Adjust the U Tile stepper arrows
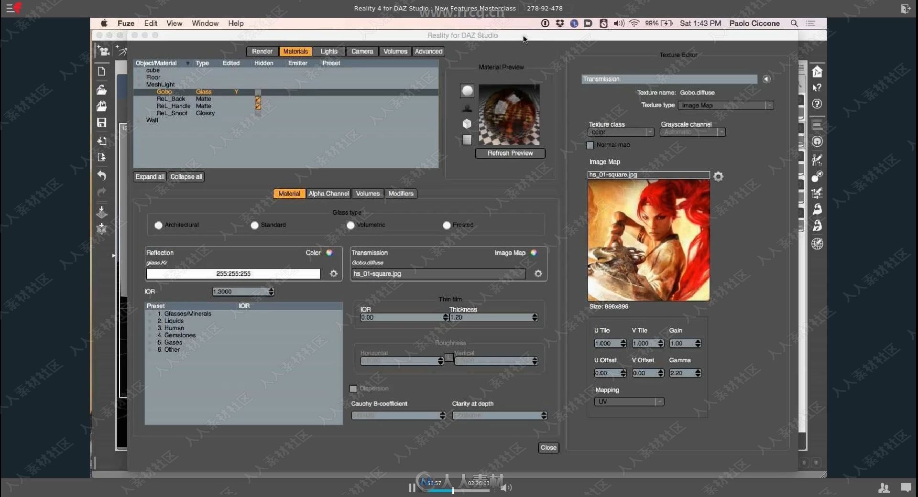The height and width of the screenshot is (497, 918). click(623, 344)
